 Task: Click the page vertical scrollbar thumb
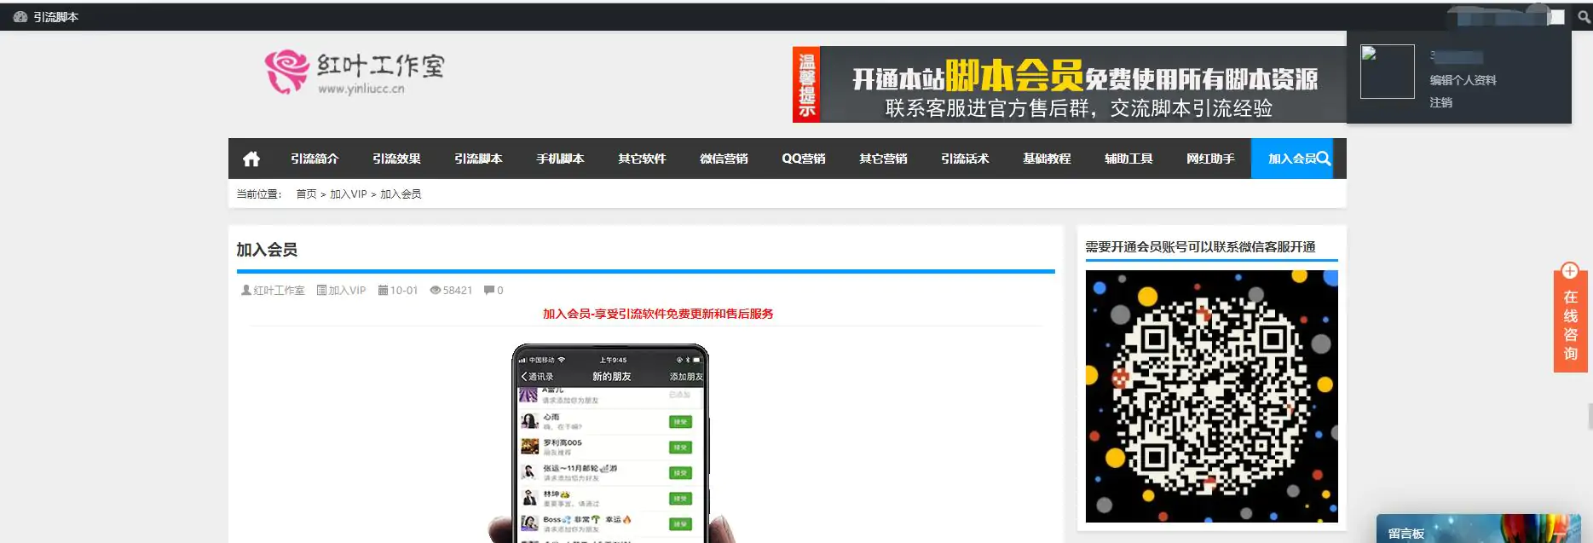point(1590,417)
